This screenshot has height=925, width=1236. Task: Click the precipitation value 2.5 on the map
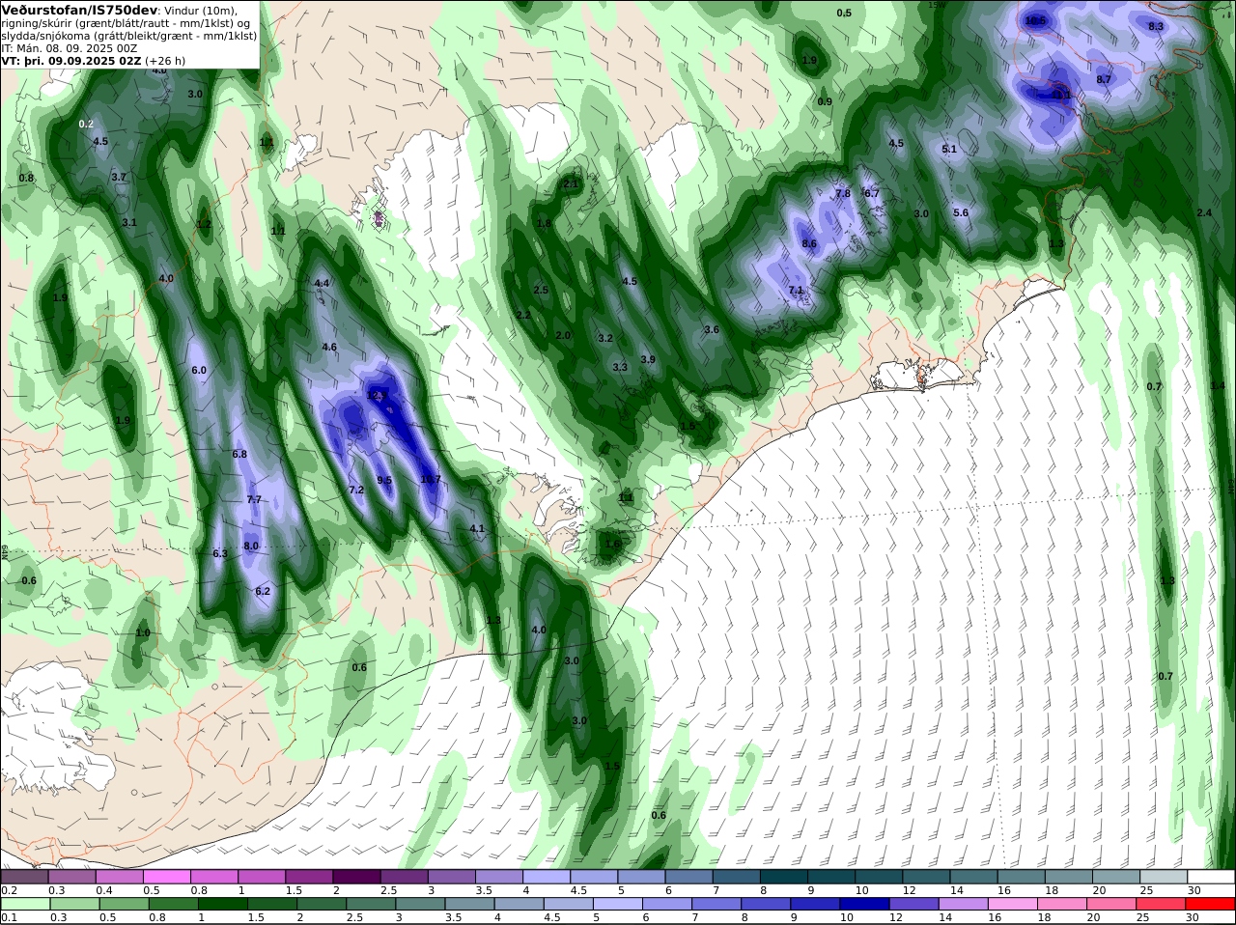pyautogui.click(x=541, y=290)
